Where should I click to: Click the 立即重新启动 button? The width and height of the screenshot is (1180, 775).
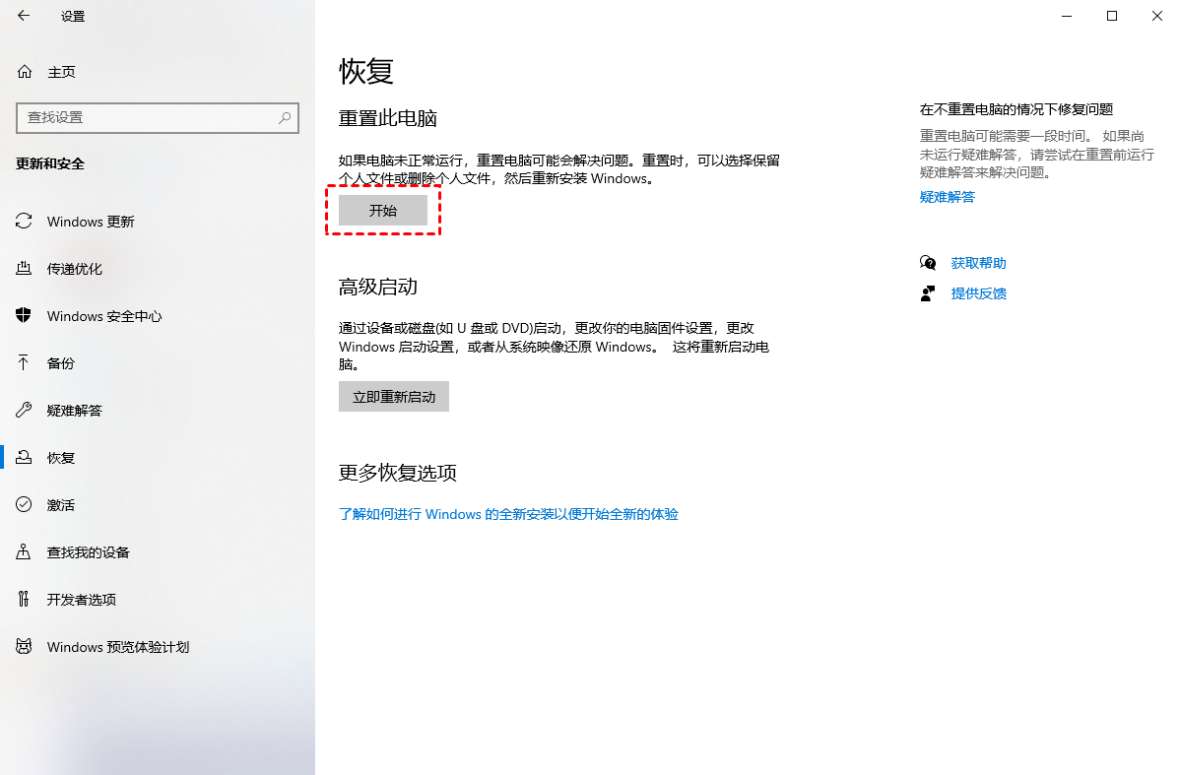(x=394, y=396)
